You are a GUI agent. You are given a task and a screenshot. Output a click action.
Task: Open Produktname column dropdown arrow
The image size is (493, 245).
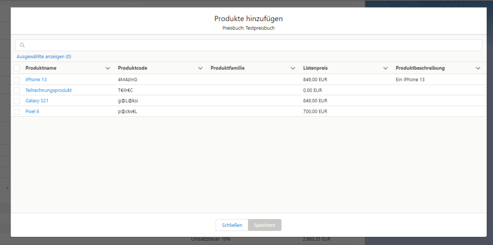click(x=108, y=68)
